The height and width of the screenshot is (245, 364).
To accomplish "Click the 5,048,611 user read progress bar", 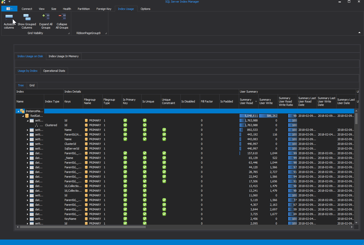I will click(x=249, y=116).
